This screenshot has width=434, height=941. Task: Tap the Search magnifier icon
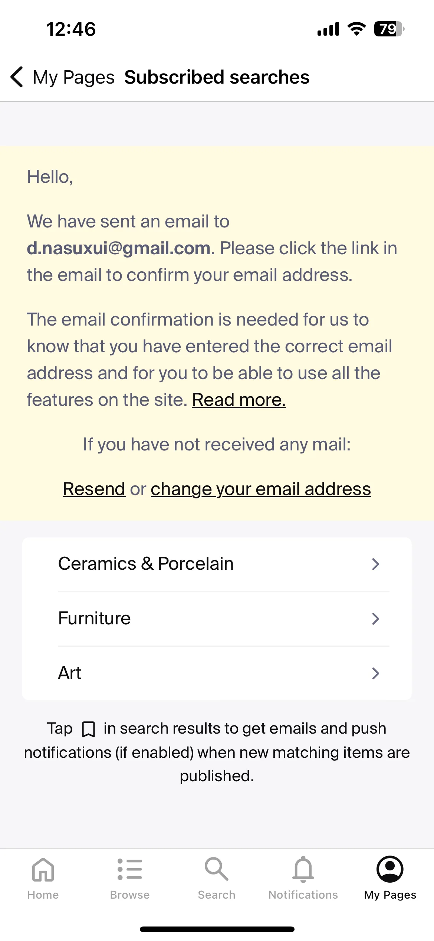(x=217, y=869)
